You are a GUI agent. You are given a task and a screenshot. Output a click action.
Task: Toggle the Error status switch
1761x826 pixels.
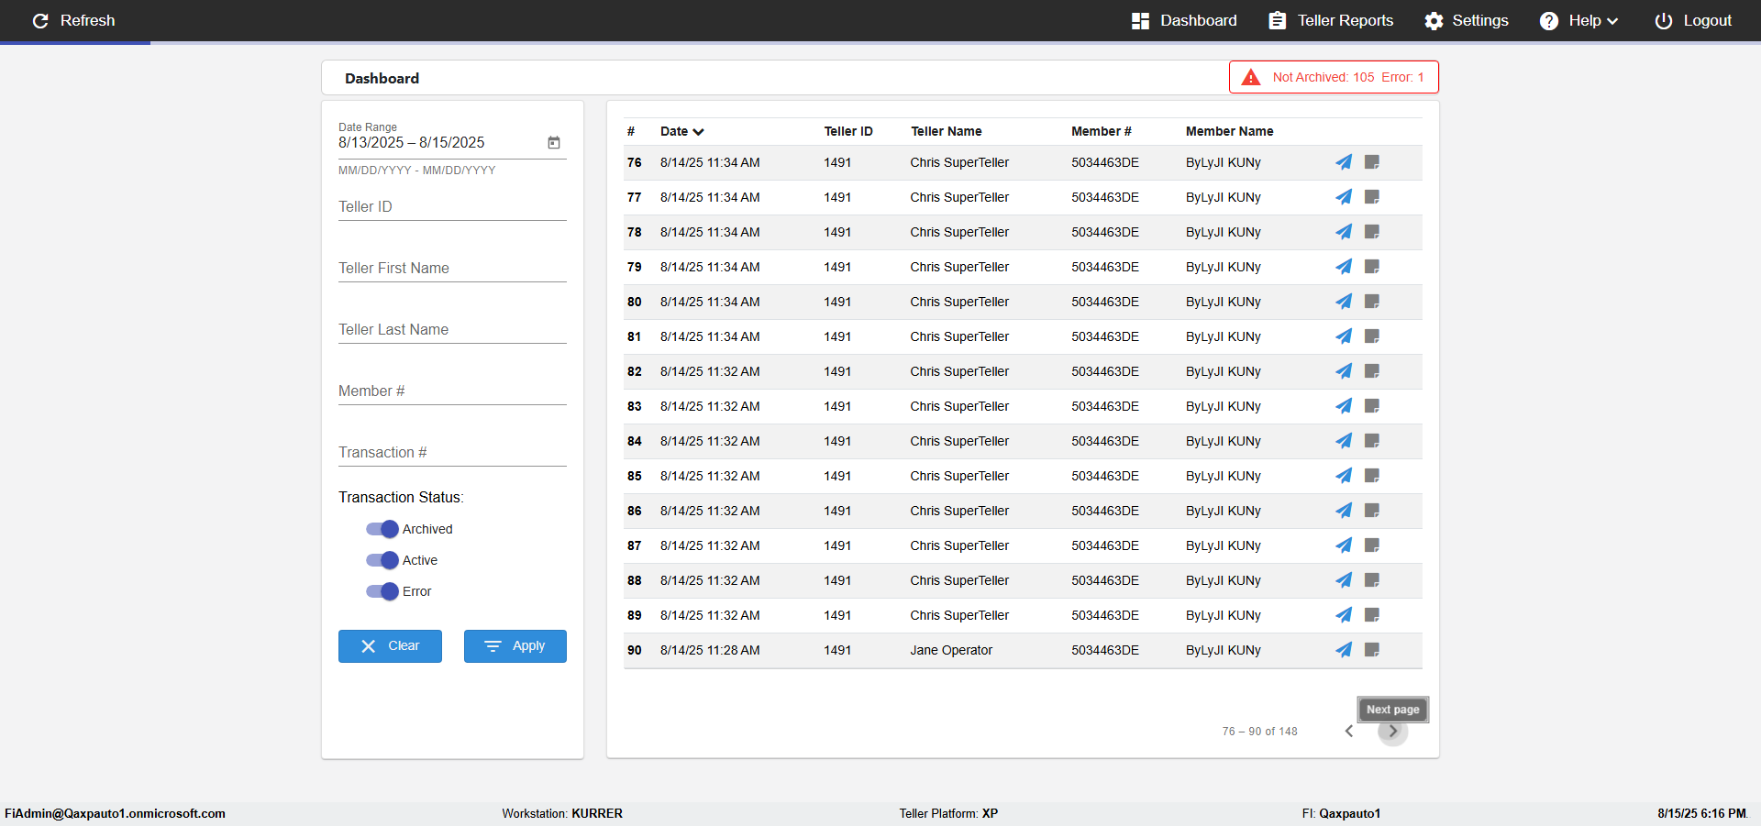tap(382, 591)
